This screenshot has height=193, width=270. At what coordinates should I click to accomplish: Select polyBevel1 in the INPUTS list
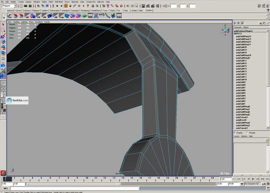[241, 120]
